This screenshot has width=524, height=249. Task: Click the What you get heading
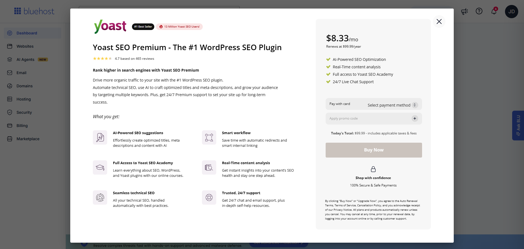click(106, 117)
